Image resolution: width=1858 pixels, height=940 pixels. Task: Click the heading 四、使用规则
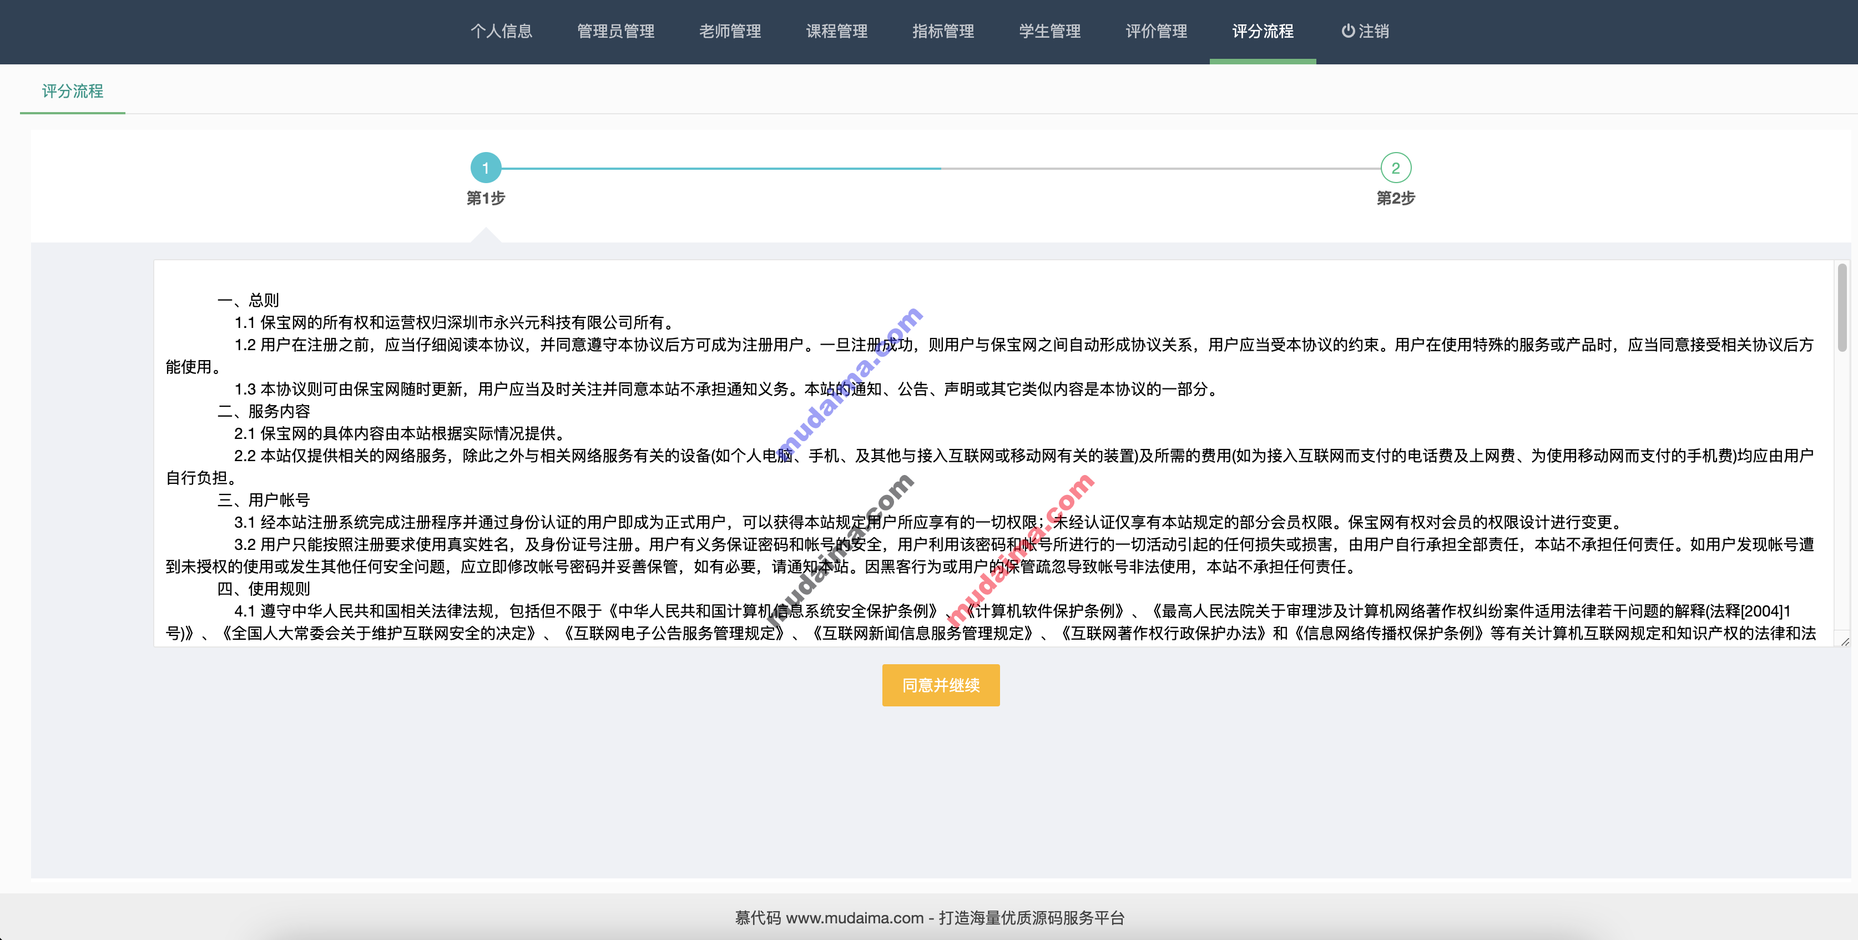(263, 589)
